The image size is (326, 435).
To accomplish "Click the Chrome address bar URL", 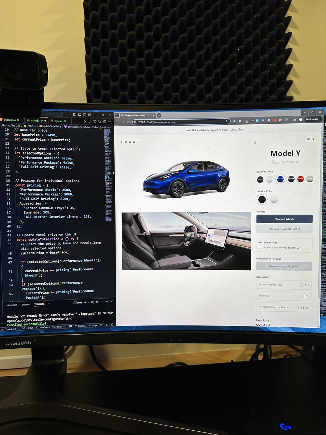I will [x=156, y=122].
